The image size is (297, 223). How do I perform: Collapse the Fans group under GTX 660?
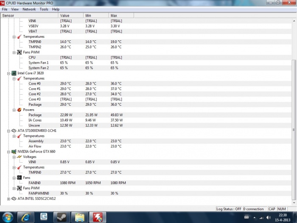tap(14, 178)
